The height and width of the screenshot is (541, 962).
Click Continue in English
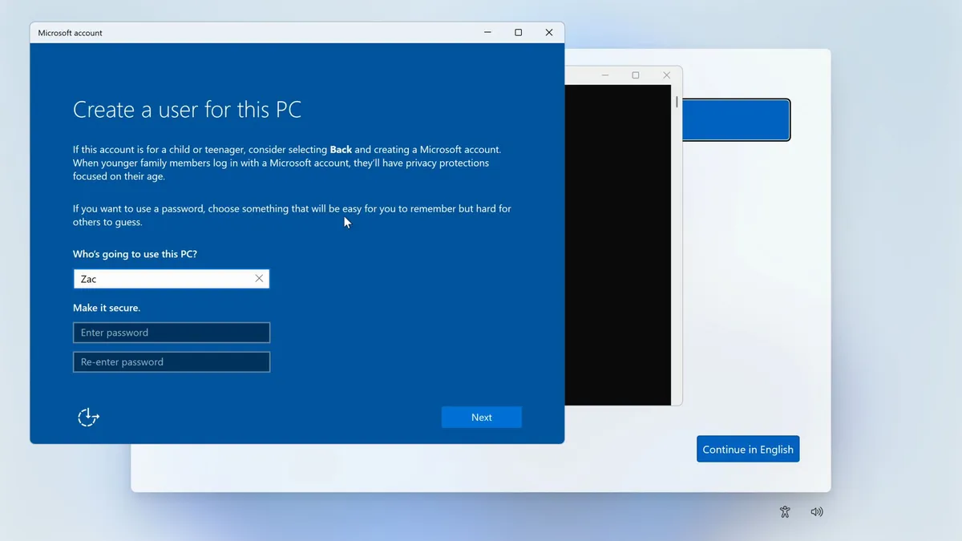(747, 449)
